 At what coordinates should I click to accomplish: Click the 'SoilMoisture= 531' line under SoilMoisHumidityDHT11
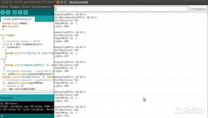pos(66,20)
